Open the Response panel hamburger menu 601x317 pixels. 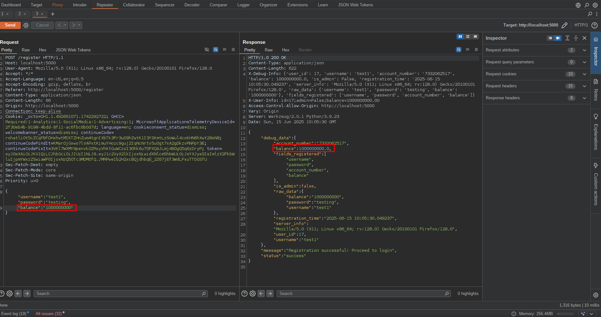[x=476, y=50]
